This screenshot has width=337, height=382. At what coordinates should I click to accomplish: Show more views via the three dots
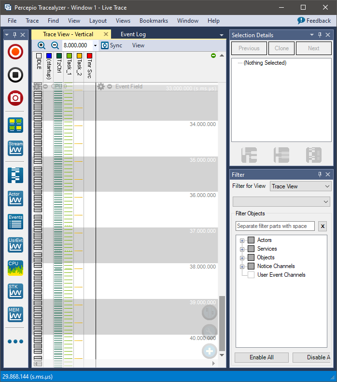[15, 341]
